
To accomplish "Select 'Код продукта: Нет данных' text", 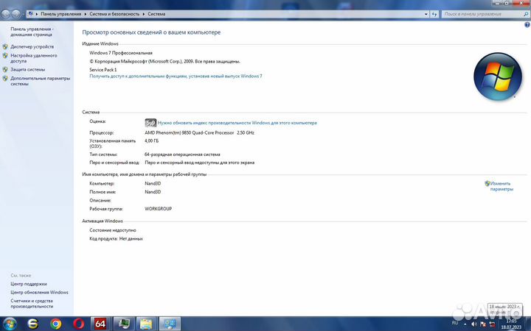I will tap(117, 238).
